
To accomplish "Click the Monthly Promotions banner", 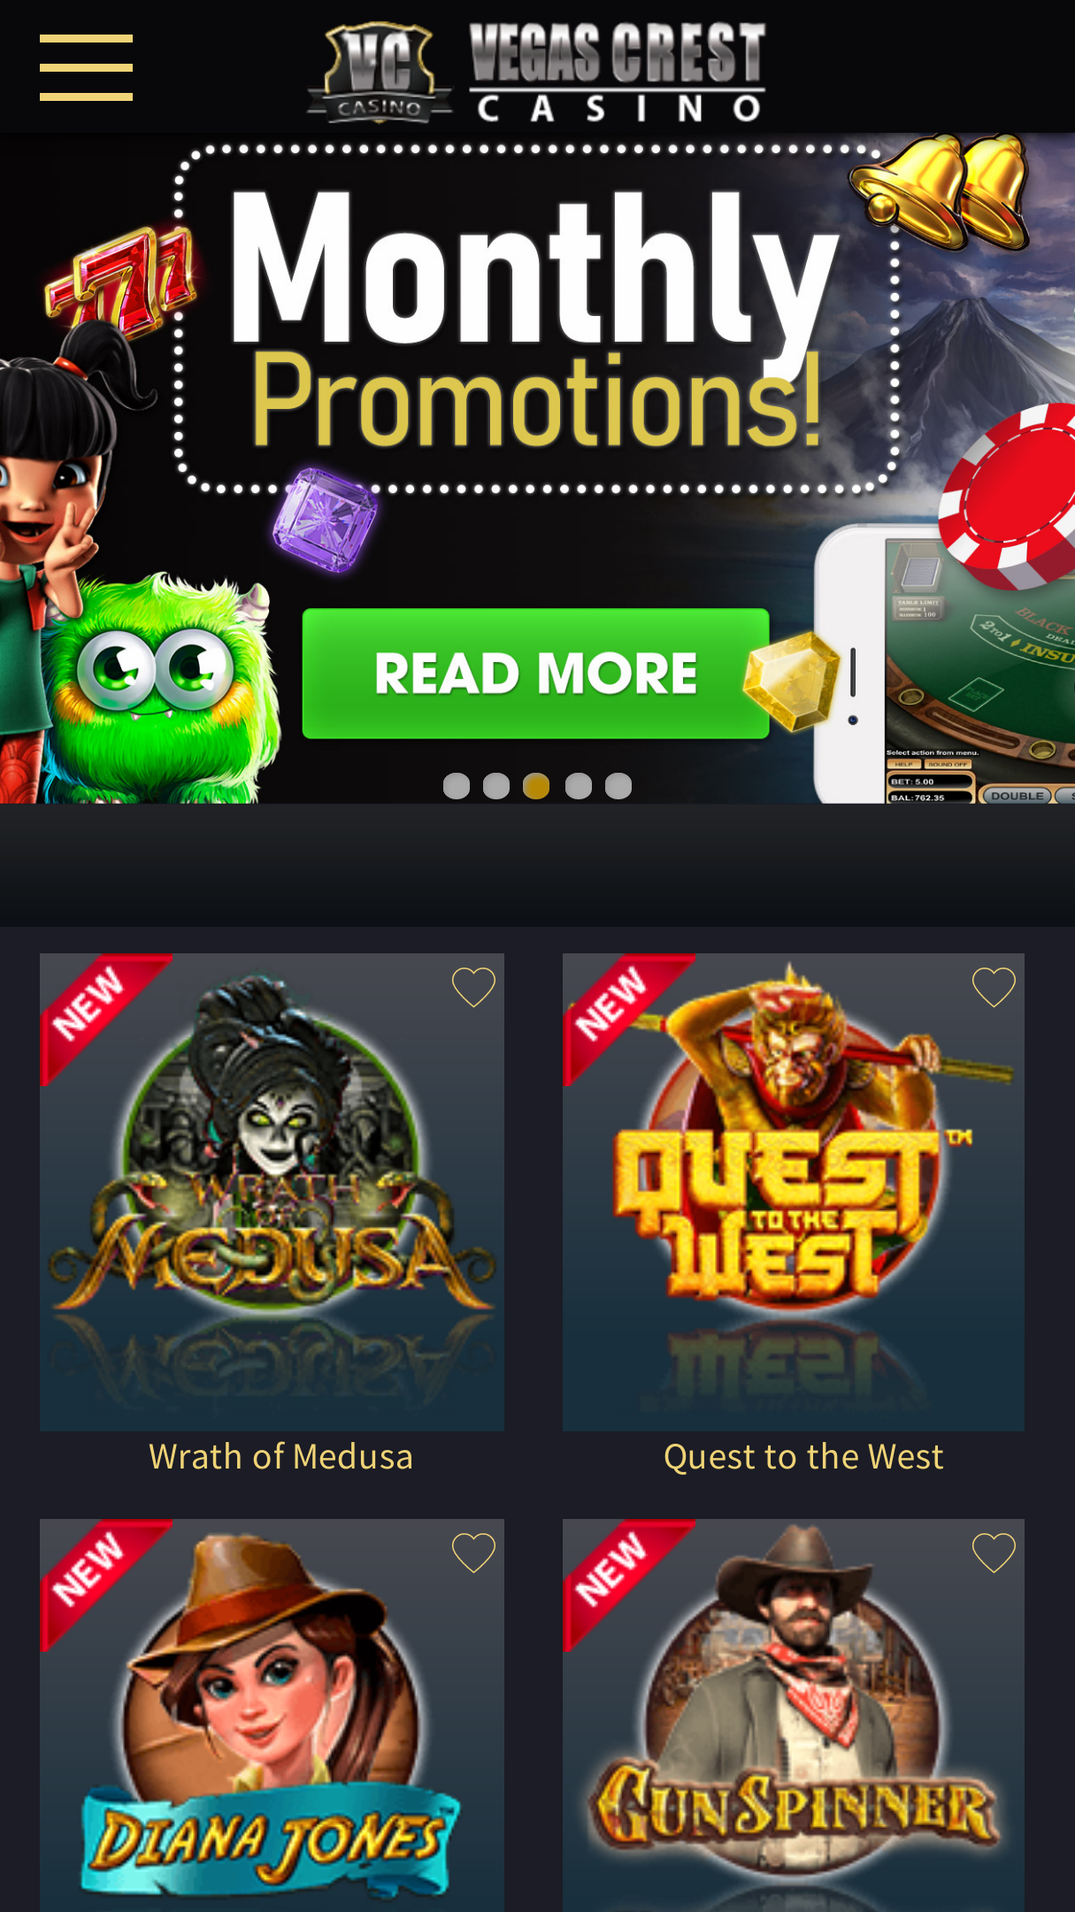I will point(537,468).
